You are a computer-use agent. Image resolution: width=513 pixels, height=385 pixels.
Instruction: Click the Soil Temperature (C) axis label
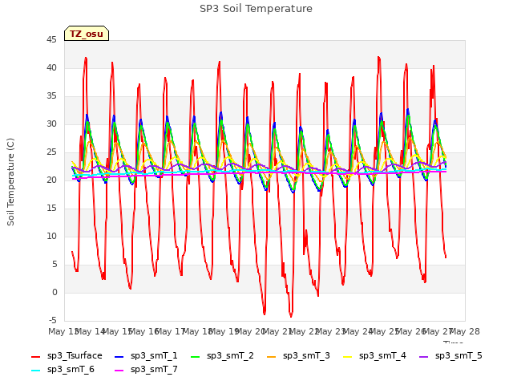10,182
